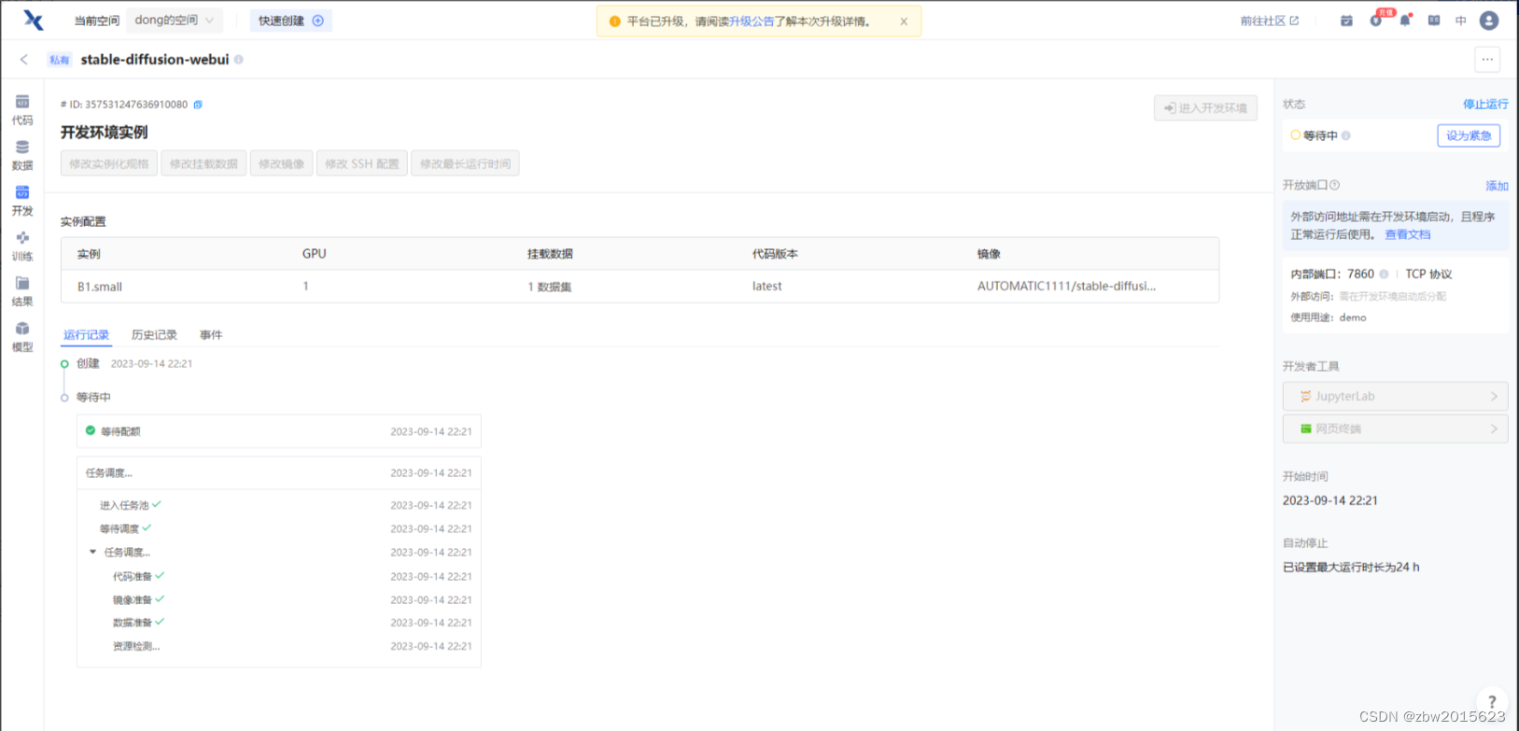Switch to 运行记录 tab
The image size is (1519, 731).
(86, 335)
